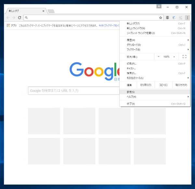
Task: Click the last tile in the bottom thumbnail row
Action: (150, 151)
